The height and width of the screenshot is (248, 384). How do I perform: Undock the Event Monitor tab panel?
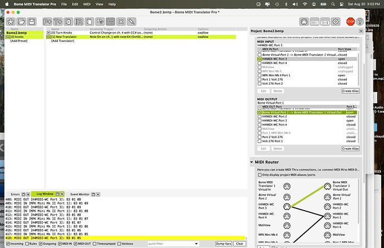[x=93, y=194]
